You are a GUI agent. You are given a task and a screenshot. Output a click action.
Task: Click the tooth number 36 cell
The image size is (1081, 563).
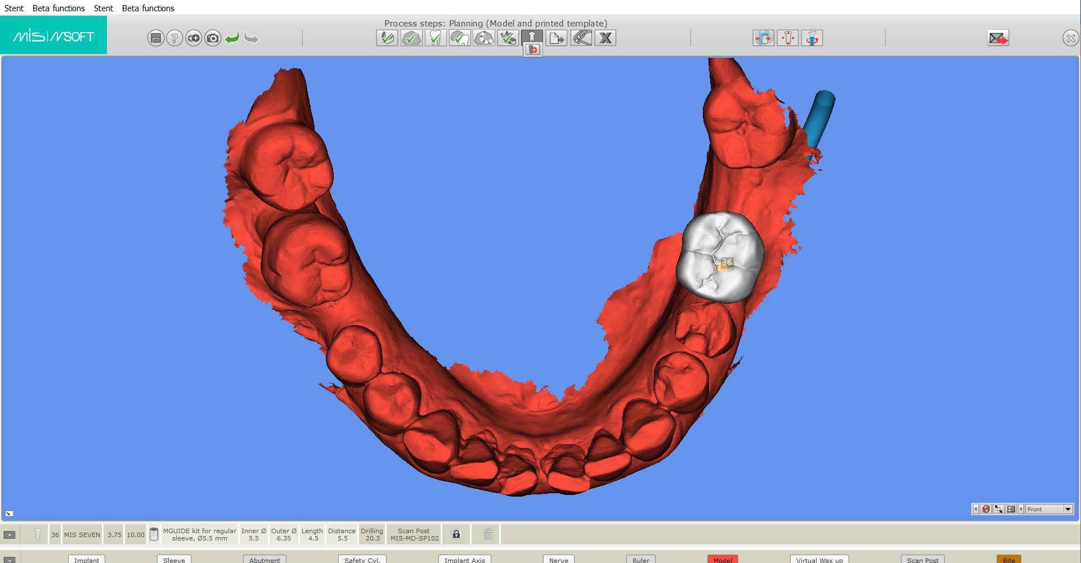point(55,535)
